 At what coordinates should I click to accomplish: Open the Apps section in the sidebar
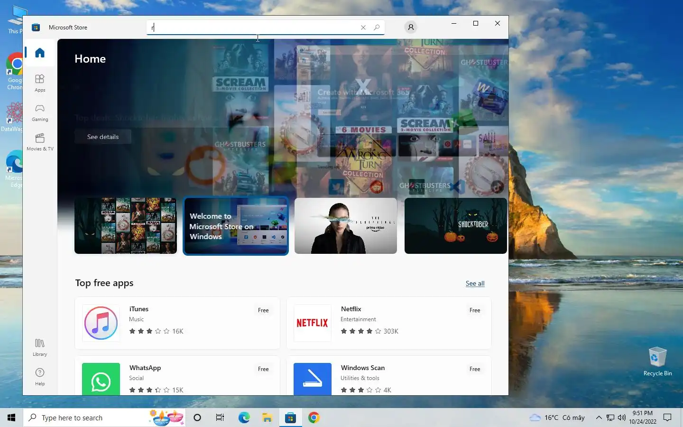40,83
